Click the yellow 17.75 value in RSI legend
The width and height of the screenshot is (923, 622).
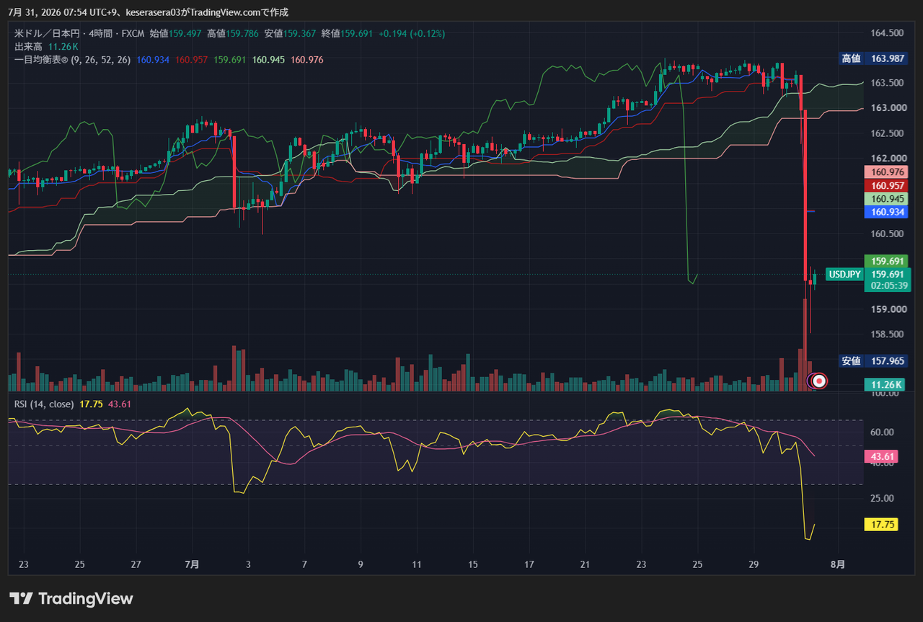click(91, 404)
